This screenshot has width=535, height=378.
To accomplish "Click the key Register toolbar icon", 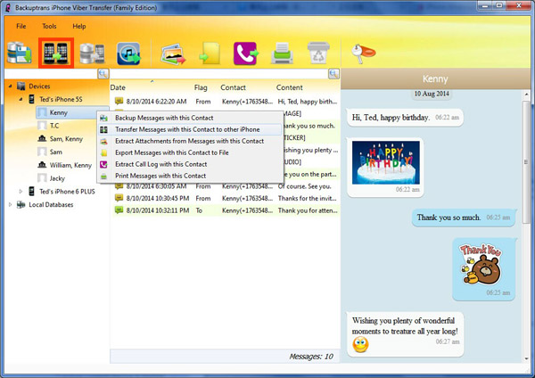I will click(363, 53).
